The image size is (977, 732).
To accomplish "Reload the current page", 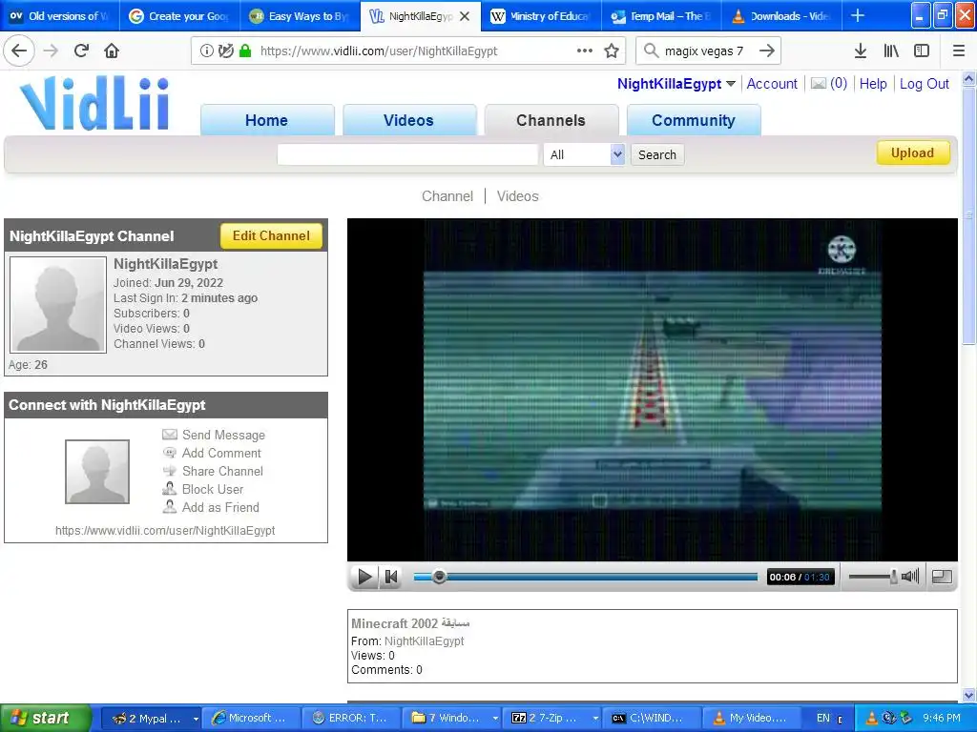I will pyautogui.click(x=81, y=51).
